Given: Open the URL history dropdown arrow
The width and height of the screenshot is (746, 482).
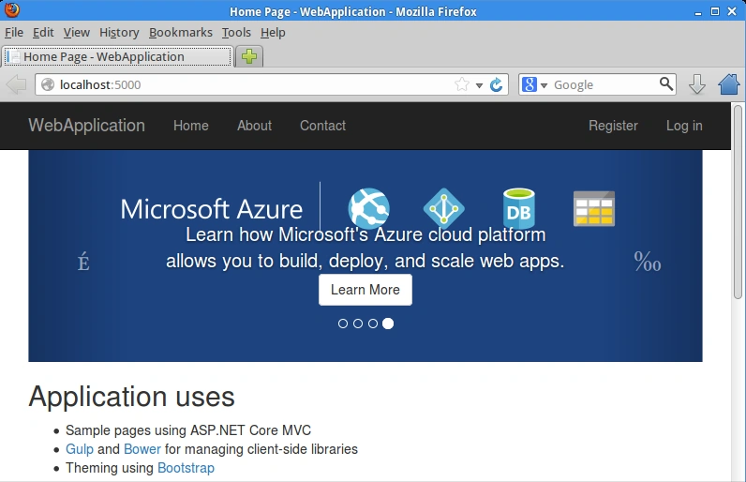Looking at the screenshot, I should tap(479, 85).
